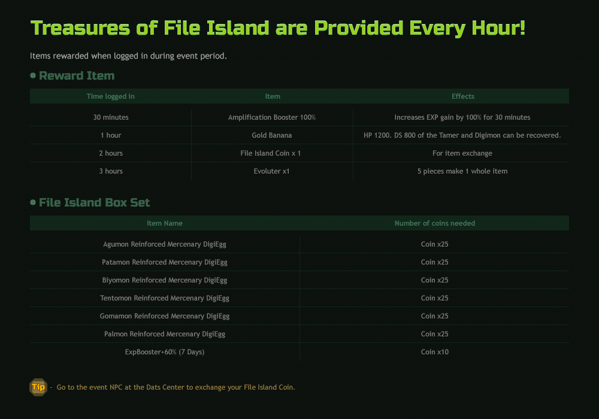Click the '2 hours' cell

pos(111,153)
